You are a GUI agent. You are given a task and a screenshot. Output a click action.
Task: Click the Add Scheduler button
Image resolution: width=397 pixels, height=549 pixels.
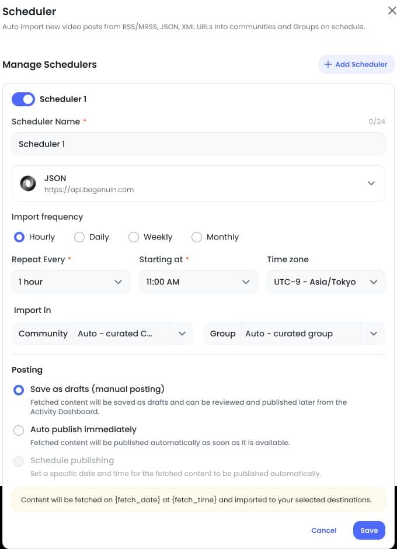(x=356, y=64)
